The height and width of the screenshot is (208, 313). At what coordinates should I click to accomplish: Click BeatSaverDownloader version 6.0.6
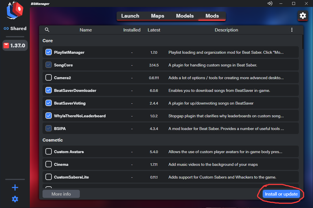[154, 90]
